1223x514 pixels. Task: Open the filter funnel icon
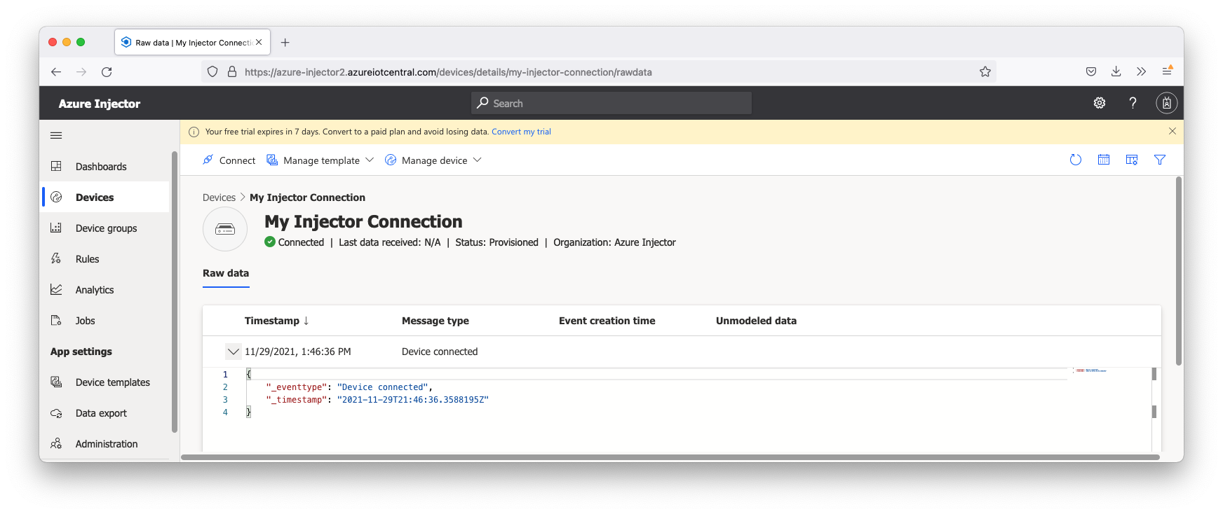[x=1159, y=160]
